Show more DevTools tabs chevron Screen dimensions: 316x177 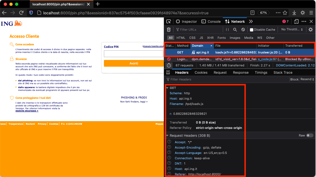point(251,21)
